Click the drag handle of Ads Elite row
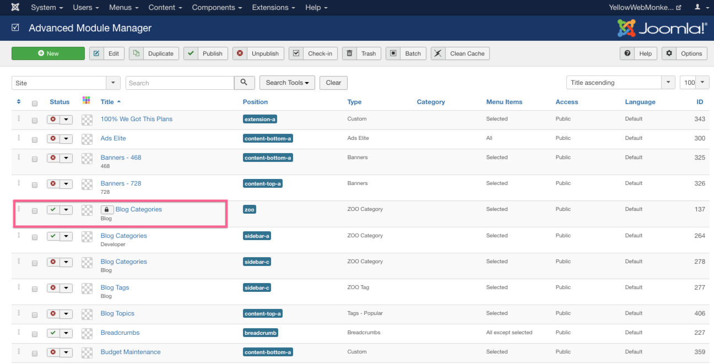The image size is (714, 364). point(19,138)
